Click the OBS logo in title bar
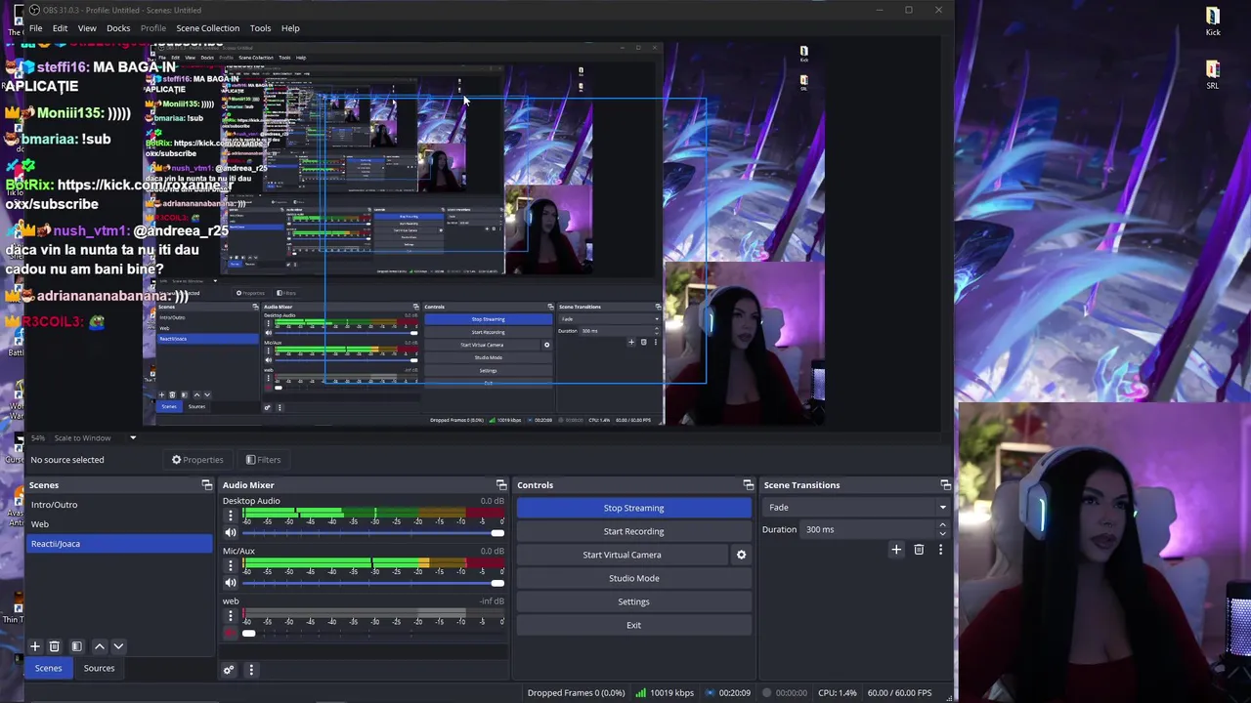1251x703 pixels. (34, 10)
